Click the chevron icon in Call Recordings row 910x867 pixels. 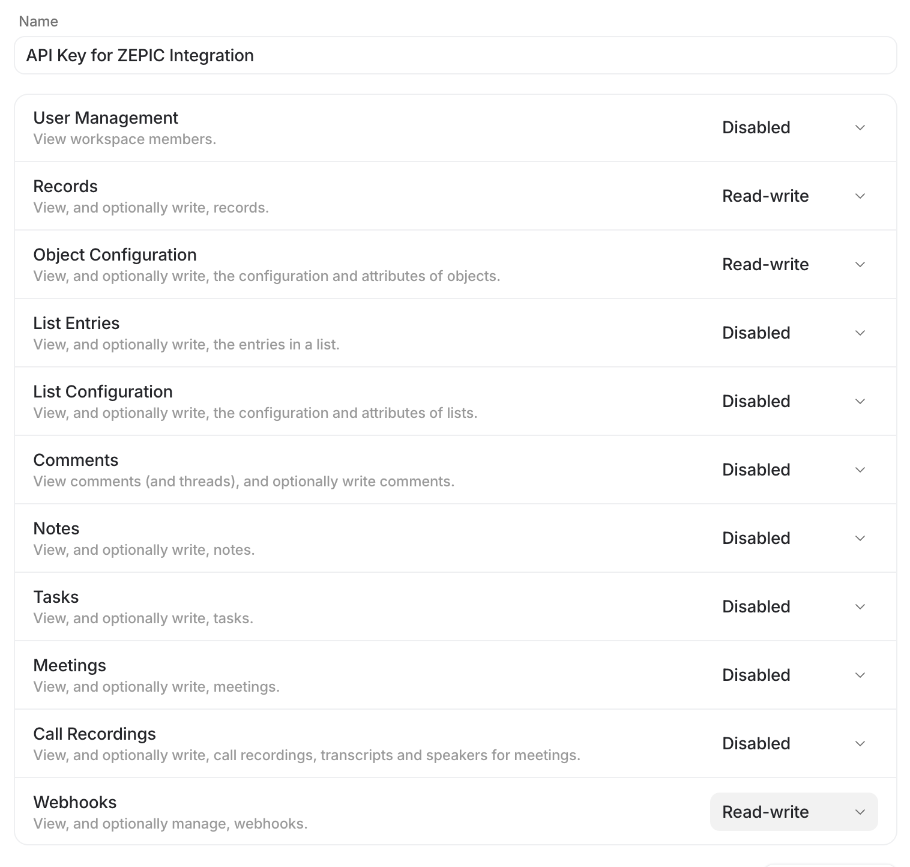(x=860, y=743)
